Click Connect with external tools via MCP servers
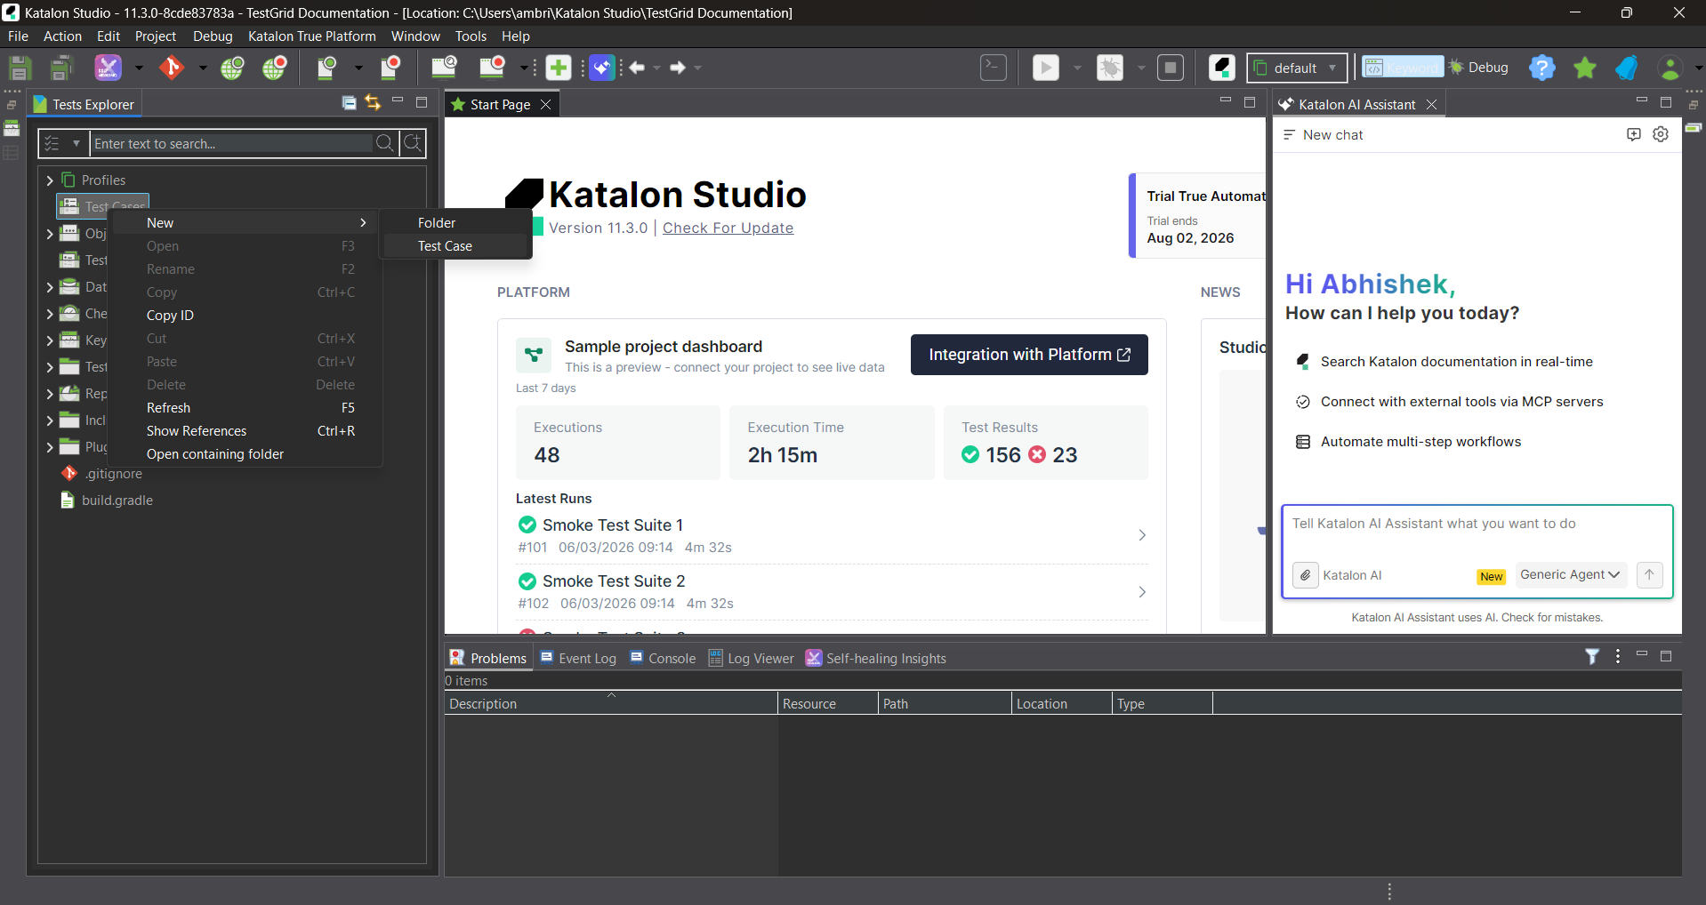Image resolution: width=1706 pixels, height=905 pixels. click(x=1461, y=402)
